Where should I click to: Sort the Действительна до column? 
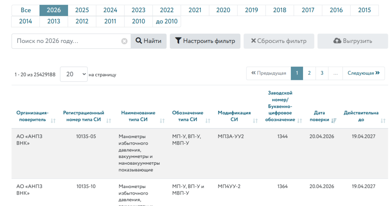click(x=383, y=121)
